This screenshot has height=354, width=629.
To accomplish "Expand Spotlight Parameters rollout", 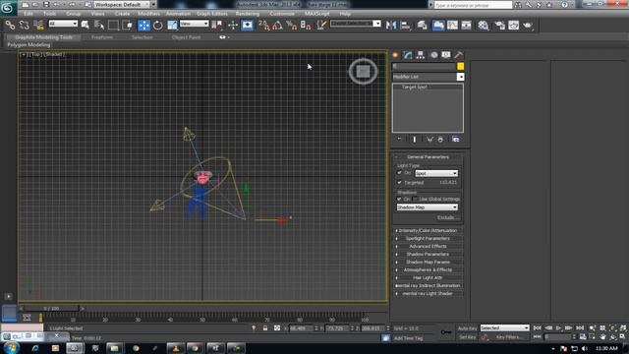I will coord(428,238).
